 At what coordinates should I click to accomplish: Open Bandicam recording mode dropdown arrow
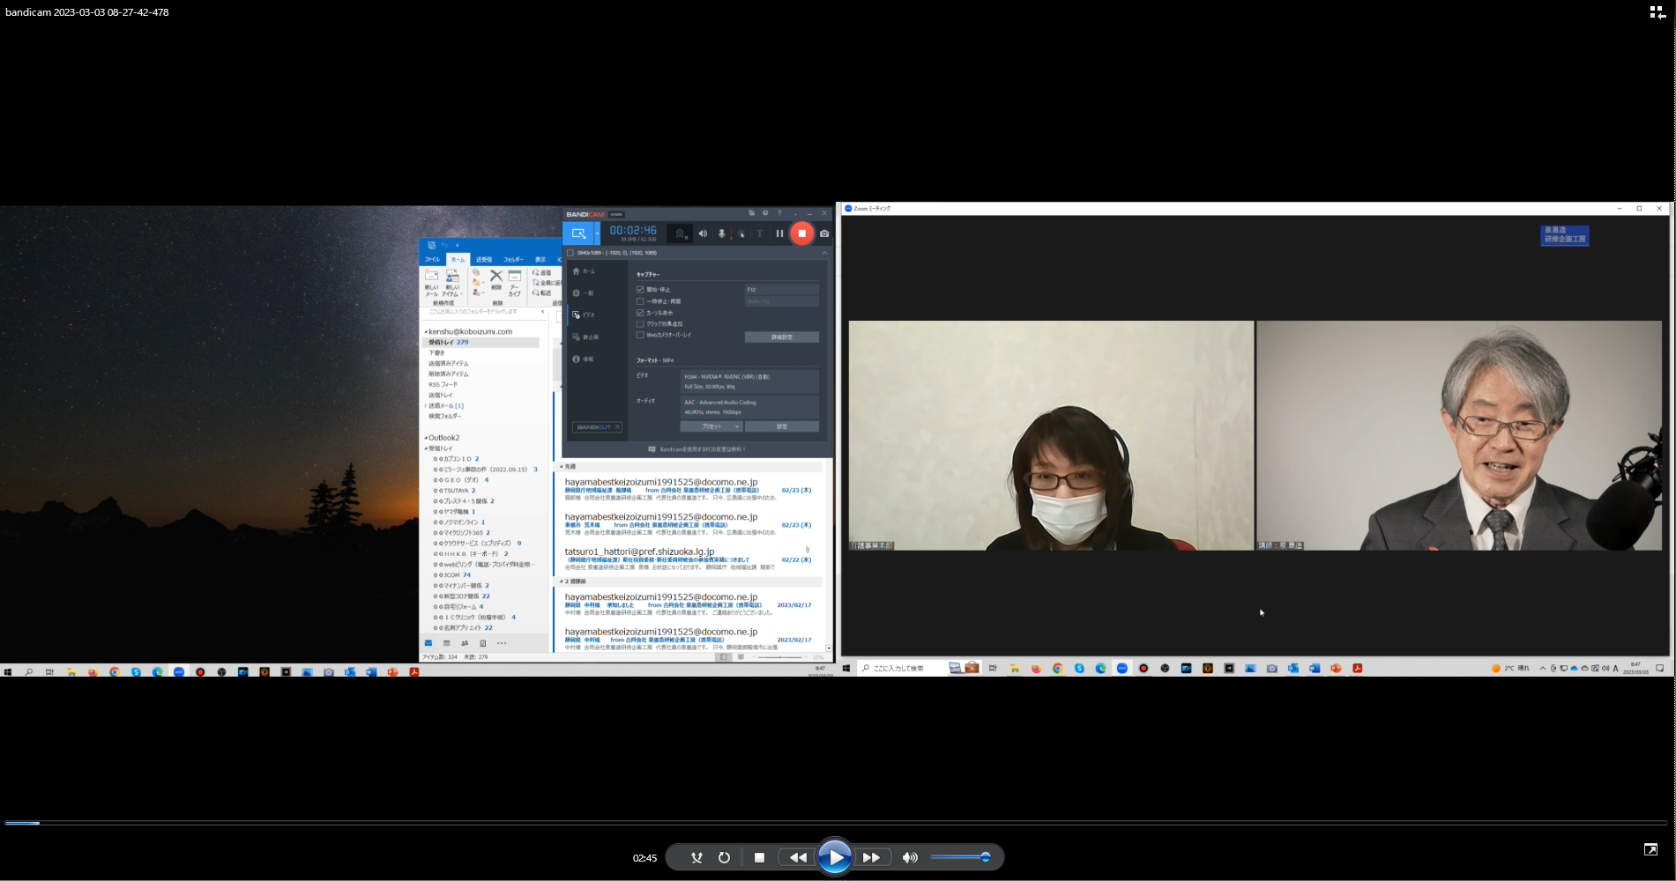(598, 233)
